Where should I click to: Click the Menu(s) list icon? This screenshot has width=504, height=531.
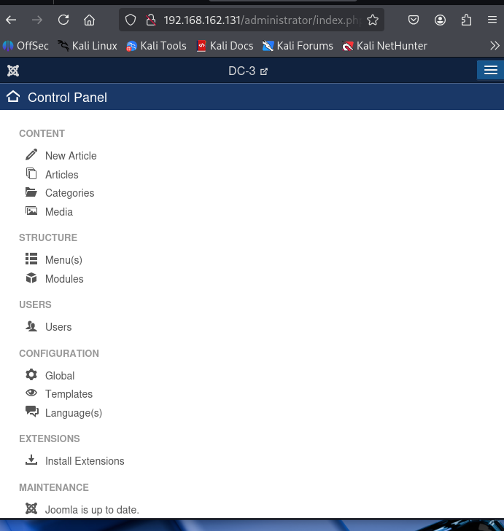[31, 259]
